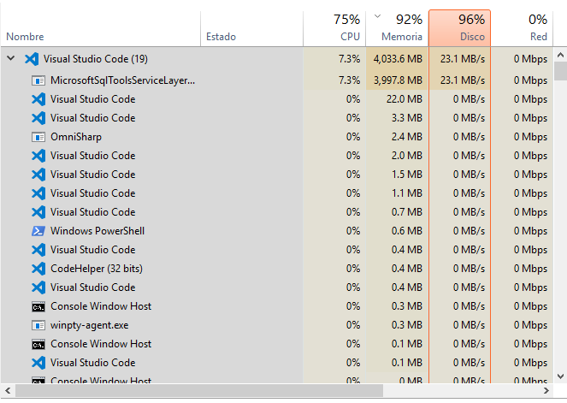Image resolution: width=567 pixels, height=403 pixels.
Task: Click VS Code icon in the 22.0 MB row
Action: (38, 99)
